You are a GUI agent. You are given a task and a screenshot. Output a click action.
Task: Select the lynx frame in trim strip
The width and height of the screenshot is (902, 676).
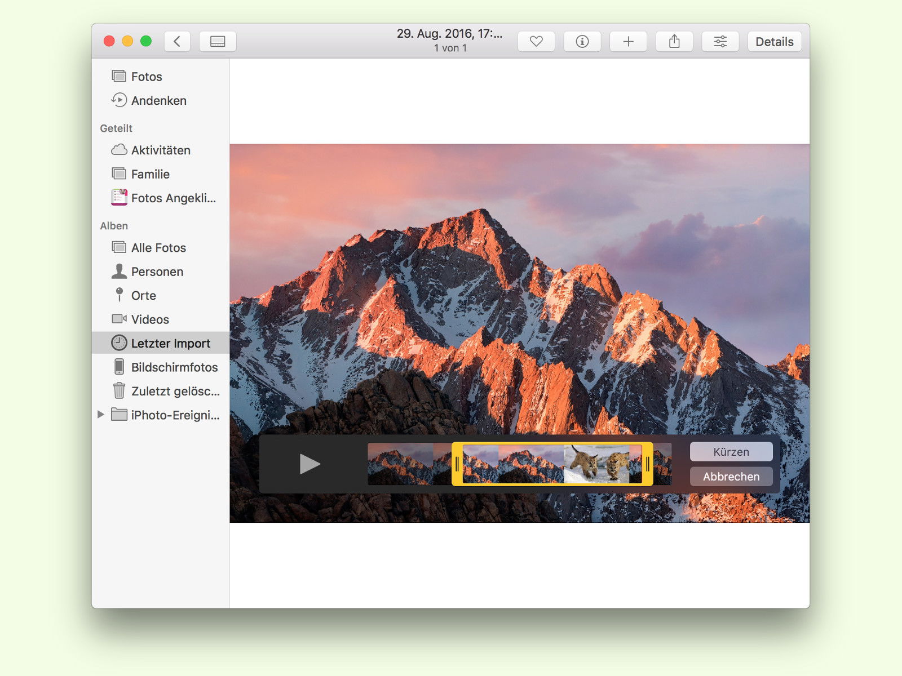[596, 464]
